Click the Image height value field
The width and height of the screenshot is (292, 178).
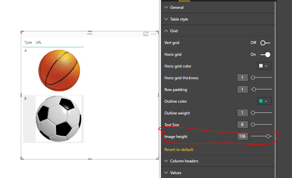243,136
